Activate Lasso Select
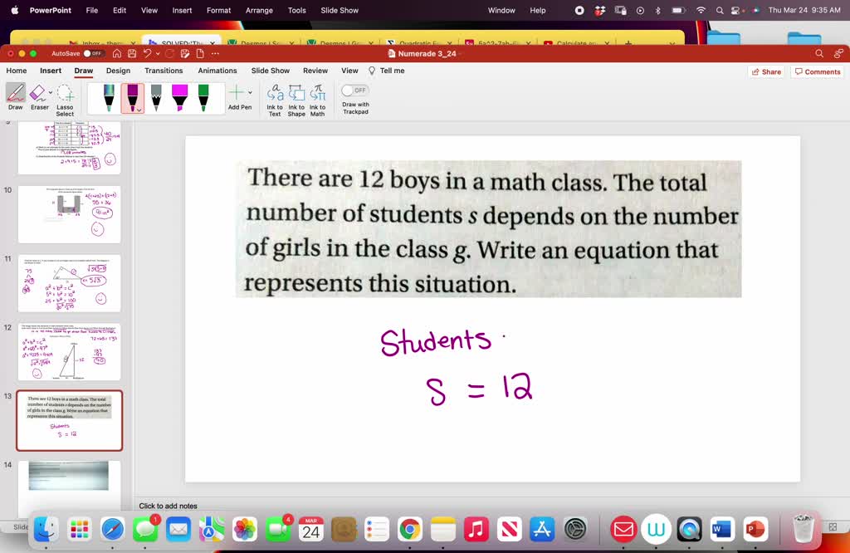850x553 pixels. tap(65, 97)
